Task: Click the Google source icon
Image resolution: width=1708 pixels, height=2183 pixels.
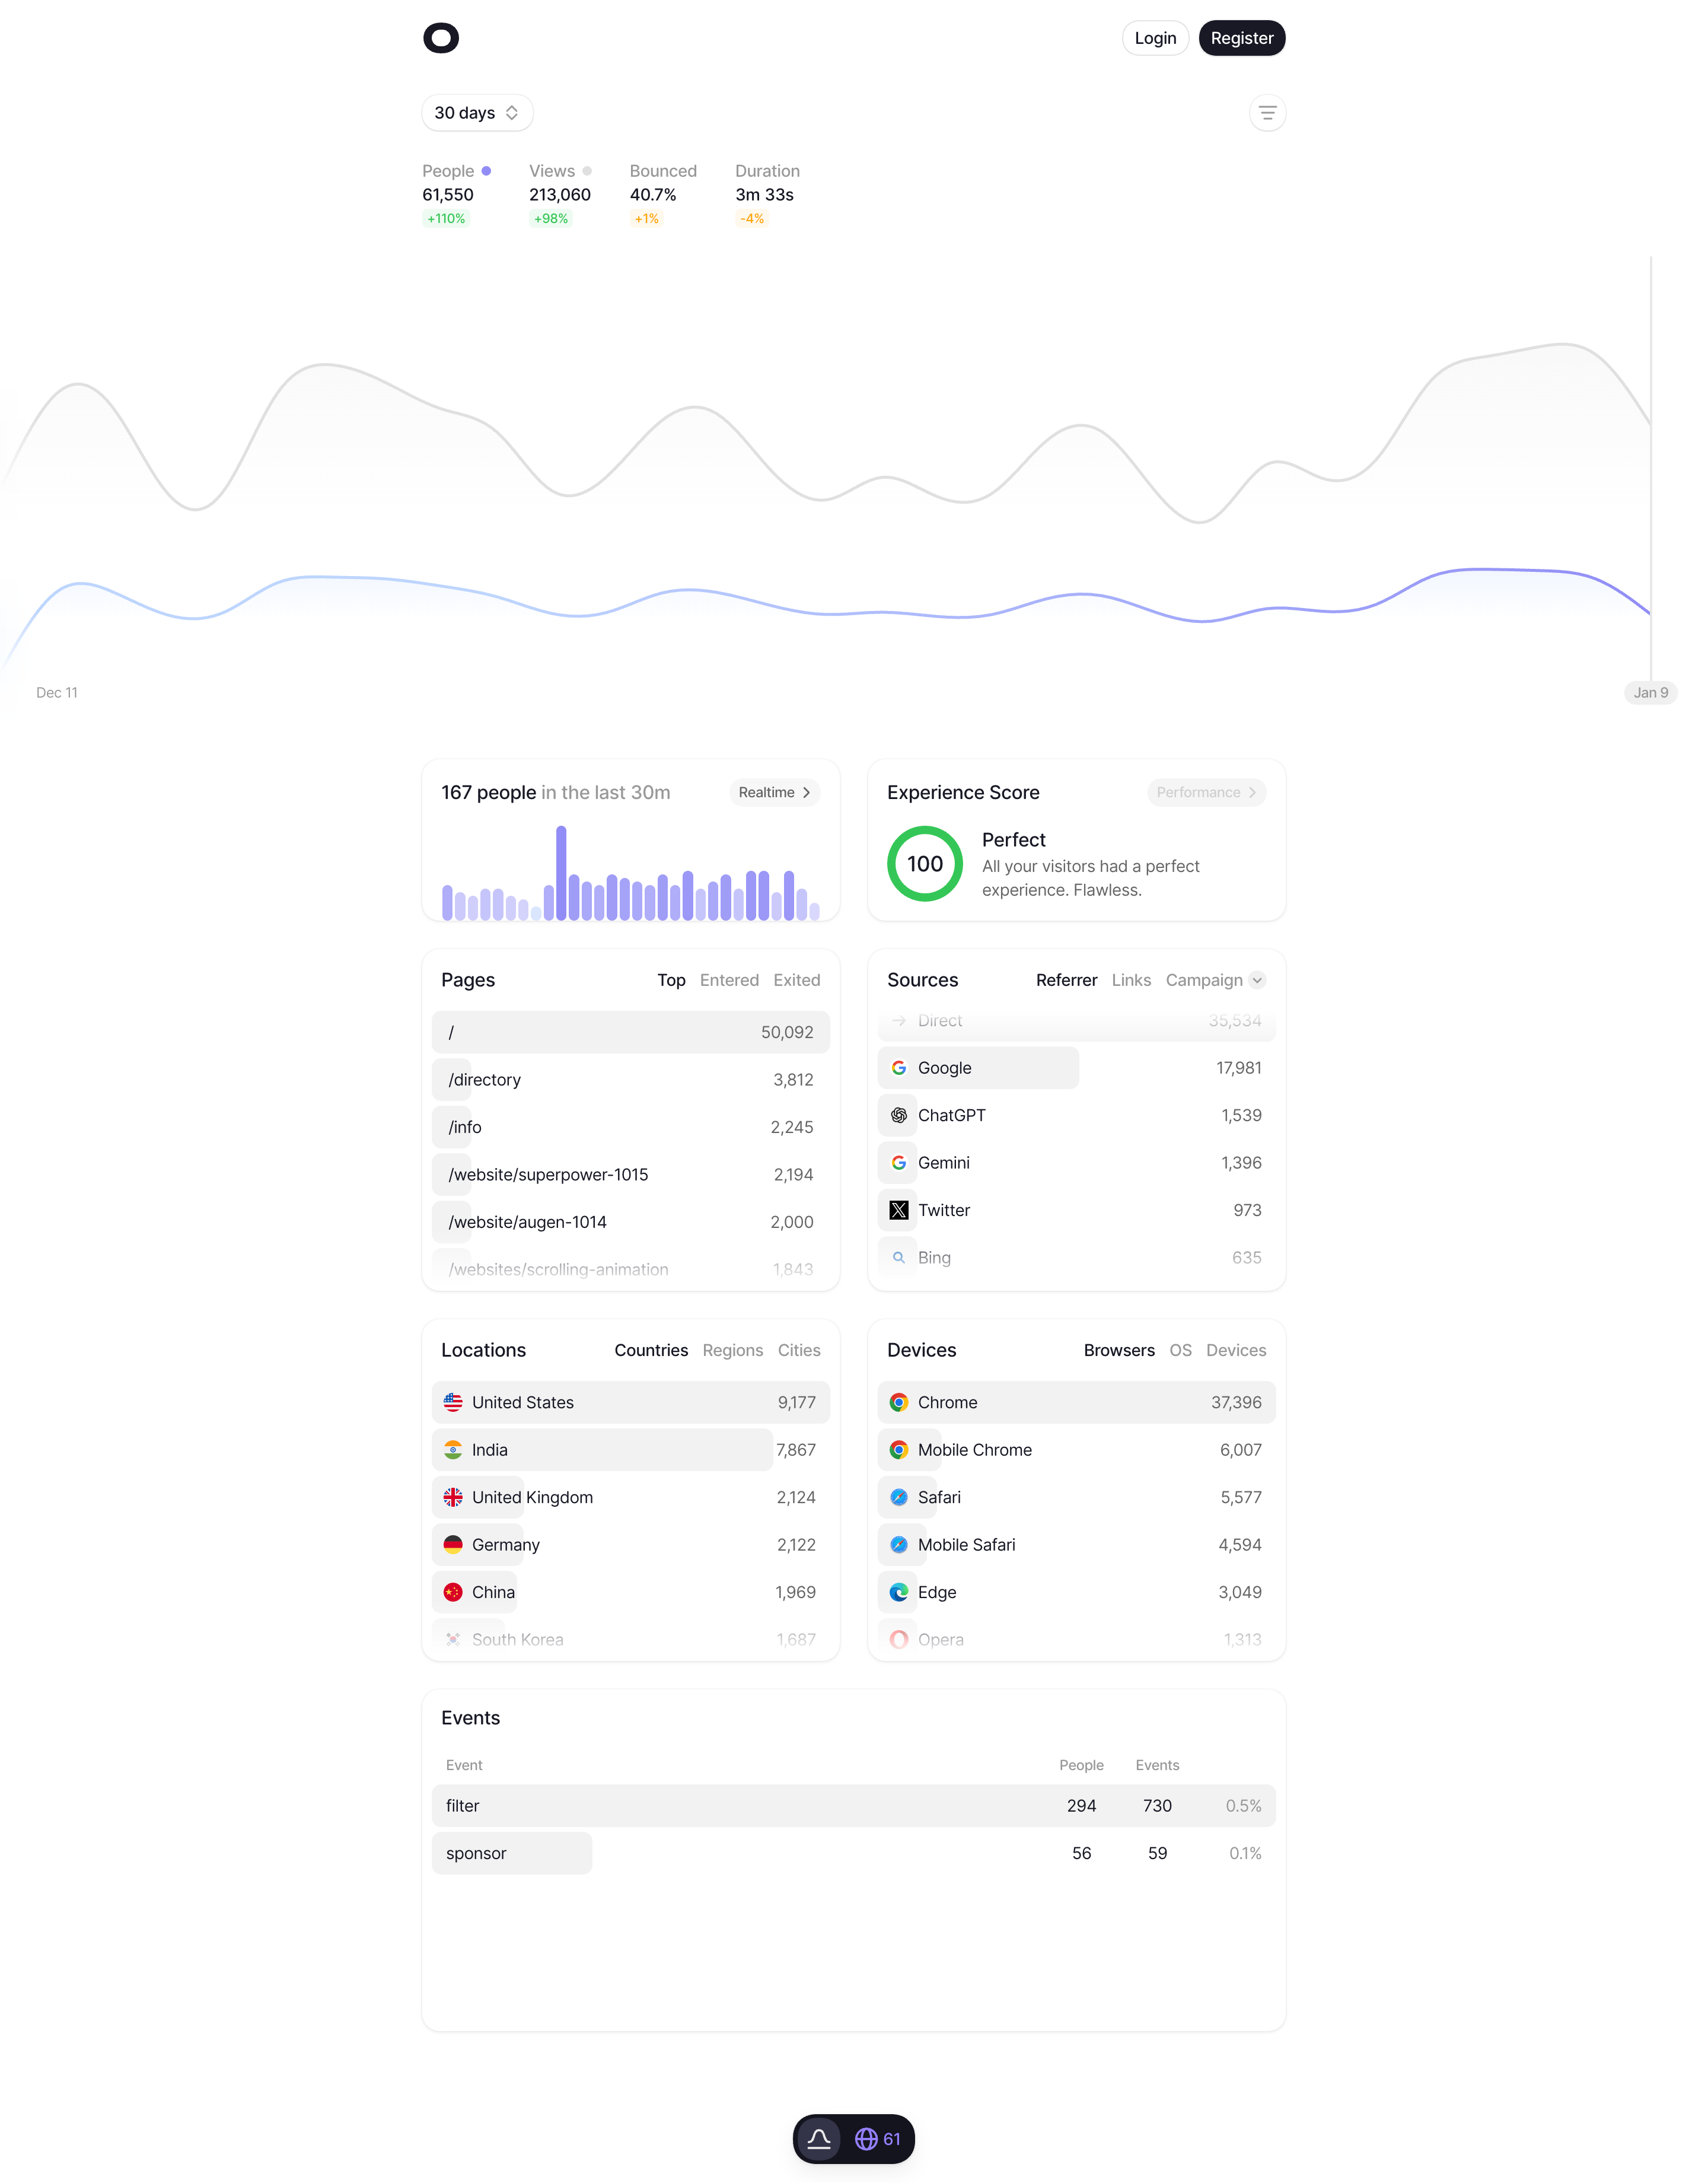Action: (x=899, y=1067)
